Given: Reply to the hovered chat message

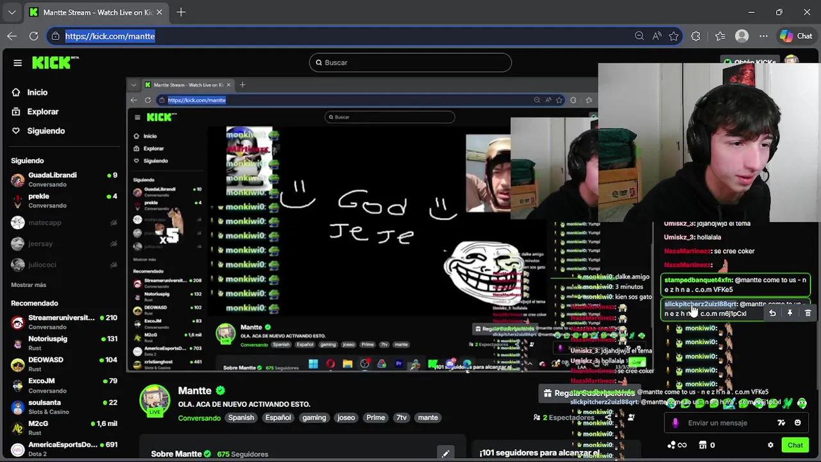Looking at the screenshot, I should pyautogui.click(x=772, y=313).
